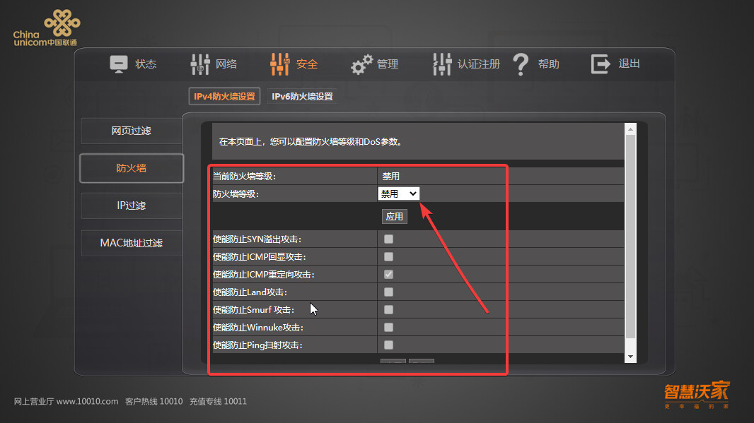Click the 认证注册 sliders icon
Image resolution: width=754 pixels, height=423 pixels.
[x=442, y=64]
